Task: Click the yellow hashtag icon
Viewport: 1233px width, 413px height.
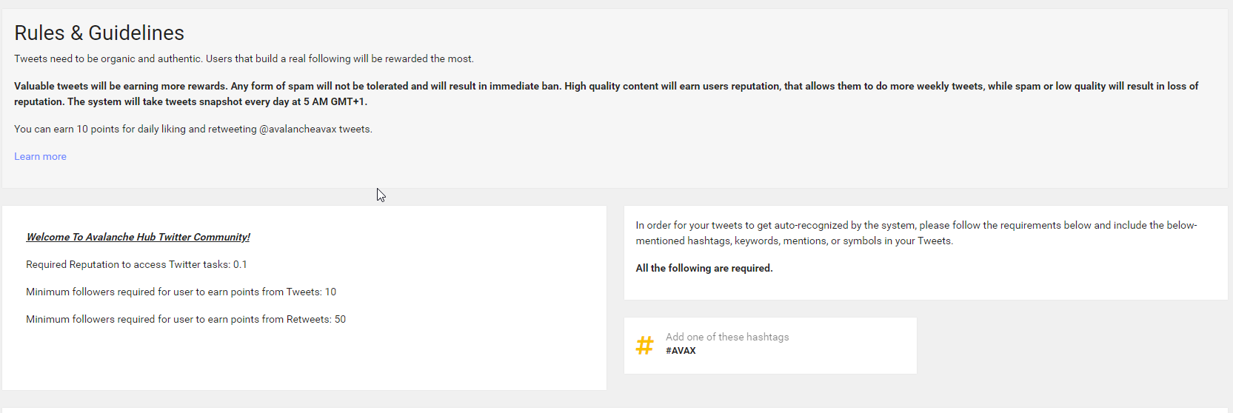Action: 644,345
